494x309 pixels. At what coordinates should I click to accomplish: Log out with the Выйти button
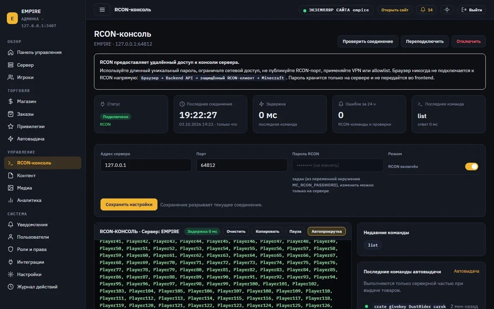(471, 10)
